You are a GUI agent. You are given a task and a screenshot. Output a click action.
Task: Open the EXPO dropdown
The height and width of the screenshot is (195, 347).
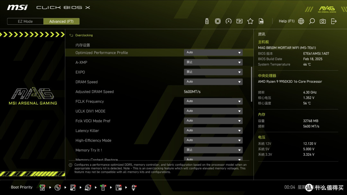click(213, 72)
